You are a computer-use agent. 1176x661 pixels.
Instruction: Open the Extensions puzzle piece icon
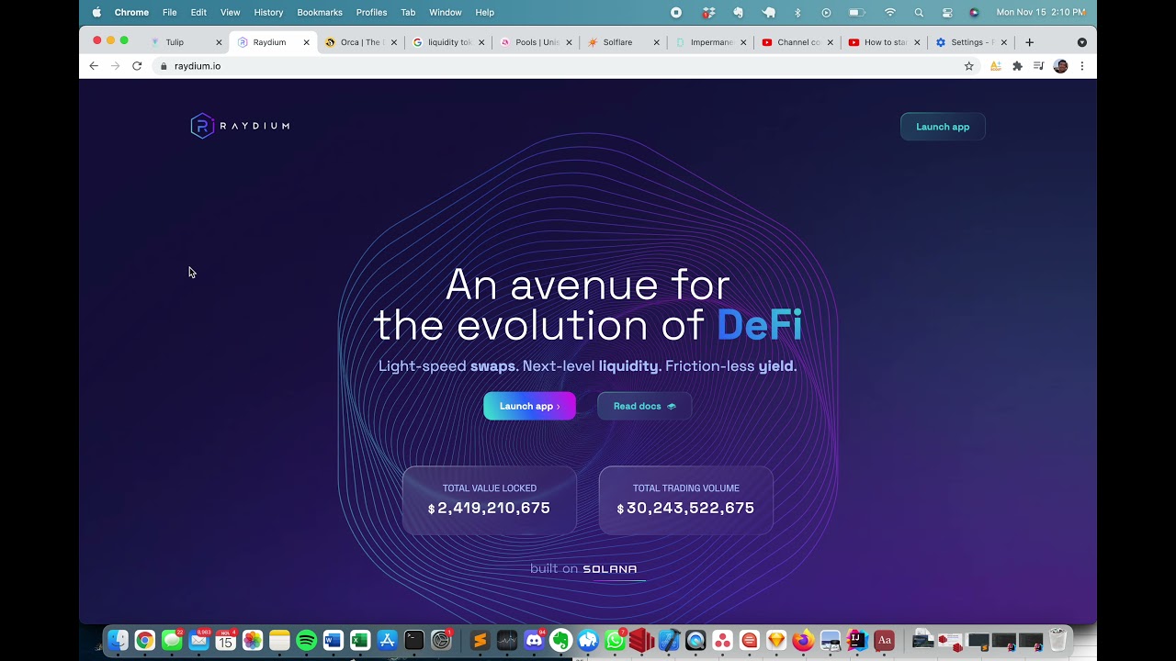1017,66
